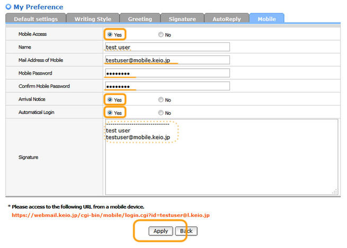Select the Mobile tab

click(x=266, y=19)
